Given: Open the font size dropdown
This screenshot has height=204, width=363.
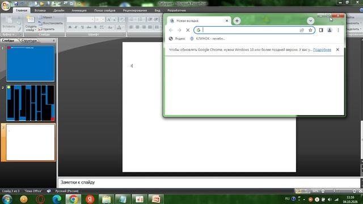Looking at the screenshot, I should pyautogui.click(x=103, y=19).
